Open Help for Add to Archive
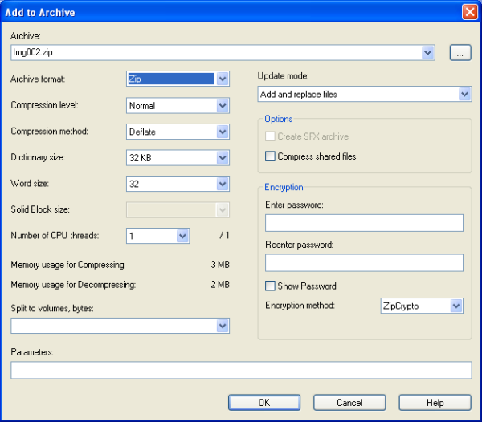This screenshot has width=482, height=422. [x=435, y=403]
